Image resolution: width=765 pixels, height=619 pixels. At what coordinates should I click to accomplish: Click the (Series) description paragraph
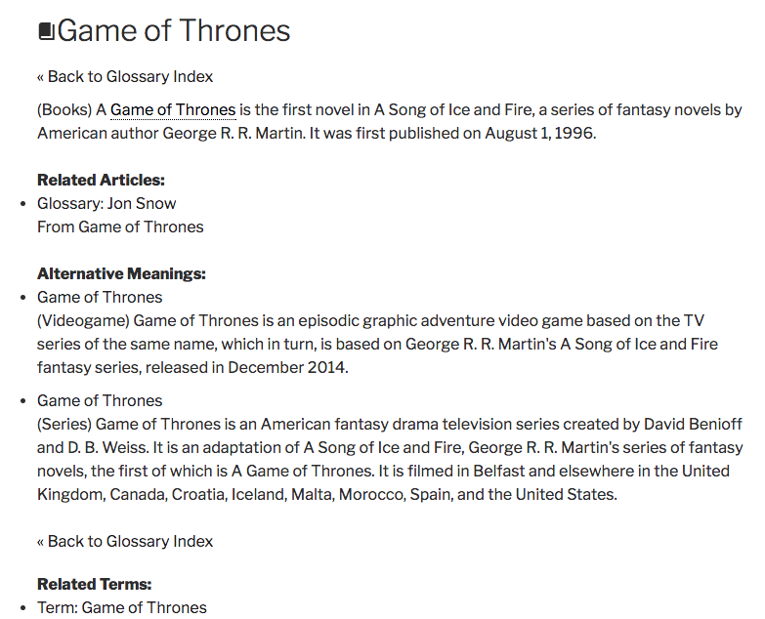pyautogui.click(x=390, y=459)
